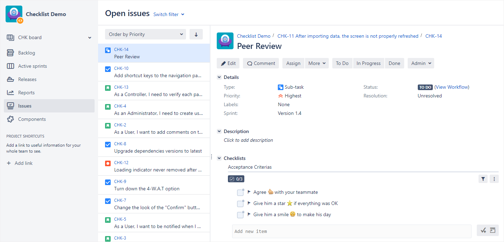Click the 0/3 checklist progress indicator
Image resolution: width=504 pixels, height=242 pixels.
(236, 178)
